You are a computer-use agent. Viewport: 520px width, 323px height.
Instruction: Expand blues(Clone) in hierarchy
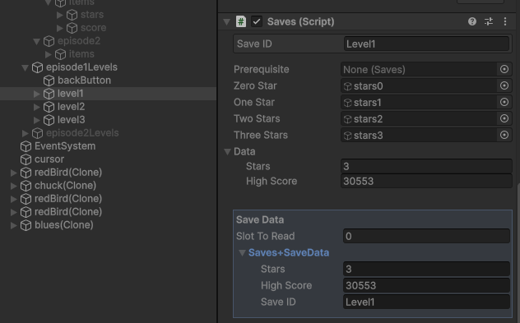(x=14, y=225)
